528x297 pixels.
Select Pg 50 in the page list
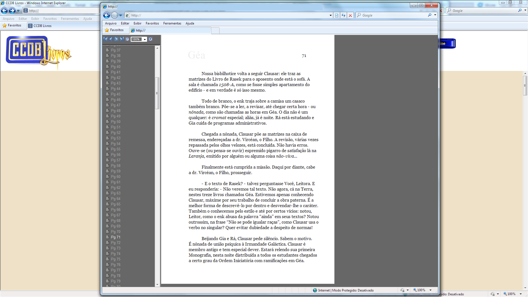[x=116, y=122]
